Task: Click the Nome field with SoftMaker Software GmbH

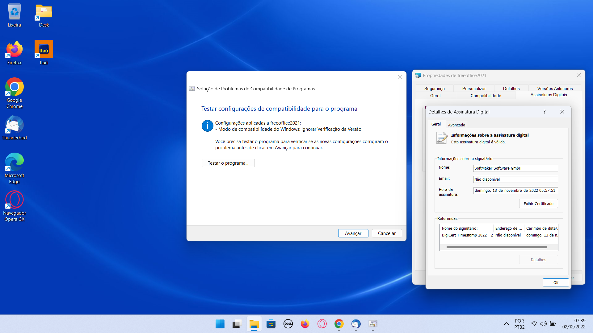Action: [x=515, y=168]
